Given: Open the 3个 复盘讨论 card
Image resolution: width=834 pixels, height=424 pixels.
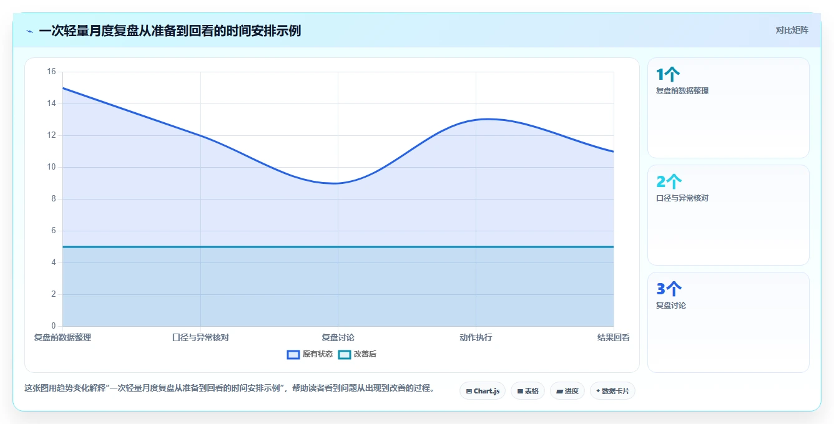Looking at the screenshot, I should pyautogui.click(x=729, y=322).
